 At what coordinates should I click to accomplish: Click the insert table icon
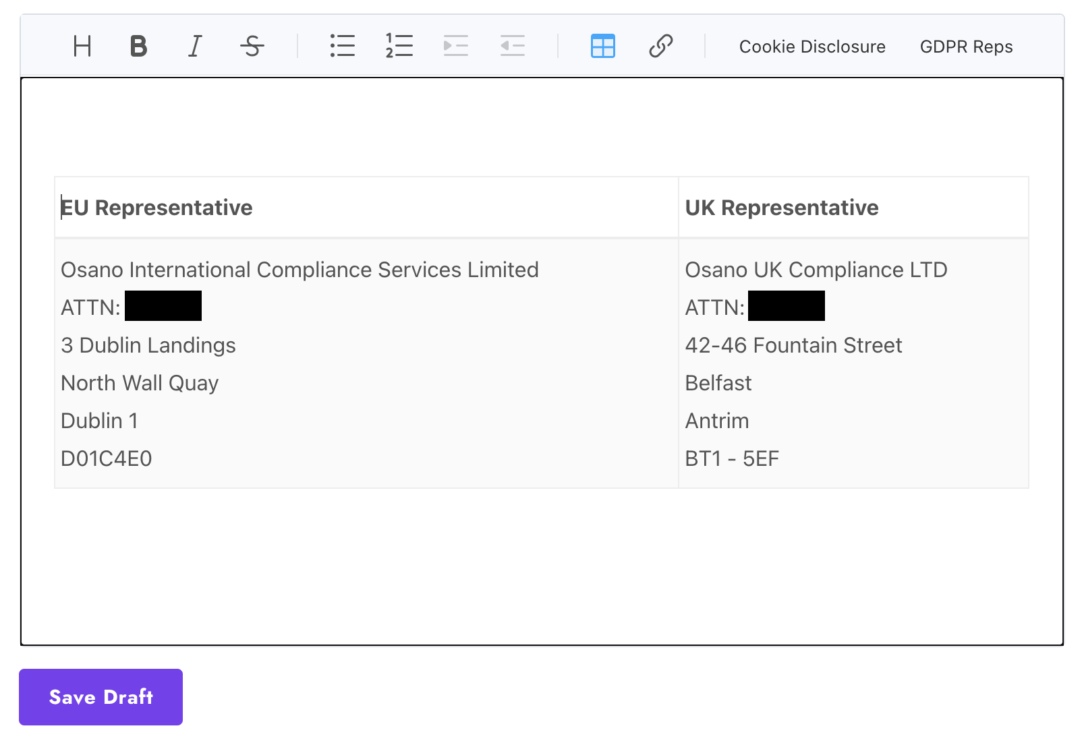(602, 47)
